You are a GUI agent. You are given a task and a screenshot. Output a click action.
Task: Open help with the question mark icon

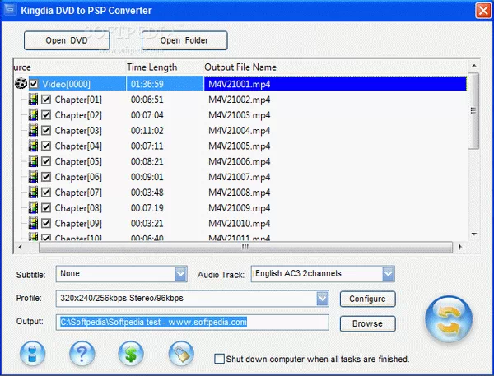coord(82,354)
